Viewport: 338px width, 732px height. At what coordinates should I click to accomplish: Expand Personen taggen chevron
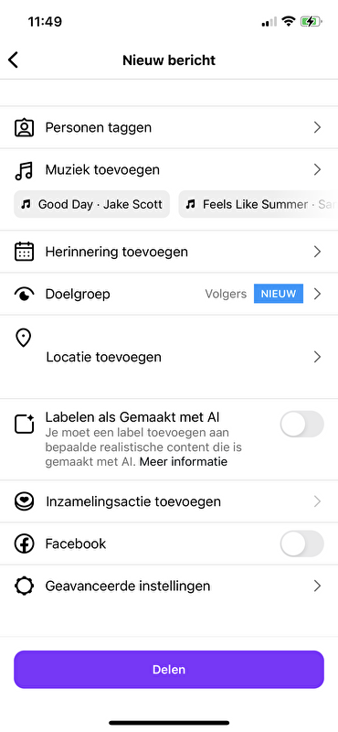(318, 127)
